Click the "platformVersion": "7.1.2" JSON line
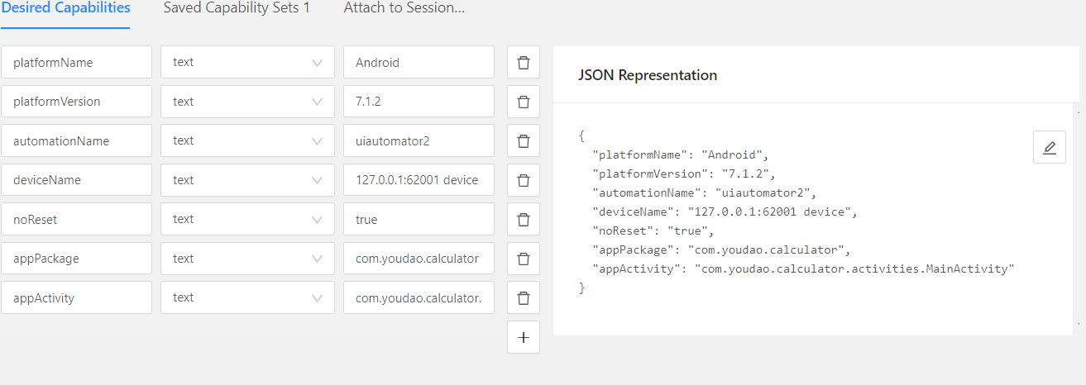Viewport: 1086px width, 385px height. [x=685, y=173]
